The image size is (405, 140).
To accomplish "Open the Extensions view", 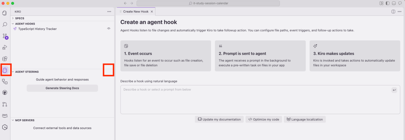I will point(5,59).
